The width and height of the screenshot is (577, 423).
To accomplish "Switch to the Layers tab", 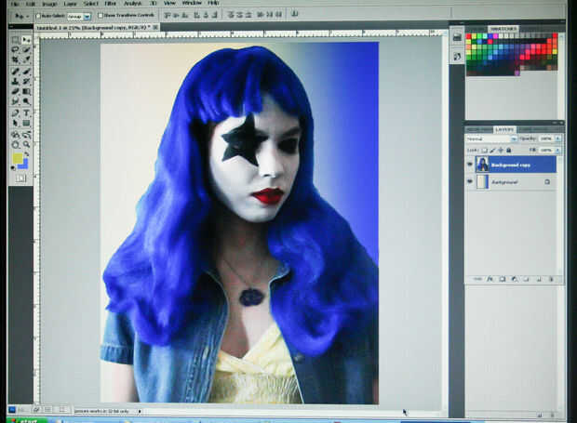I will 504,129.
